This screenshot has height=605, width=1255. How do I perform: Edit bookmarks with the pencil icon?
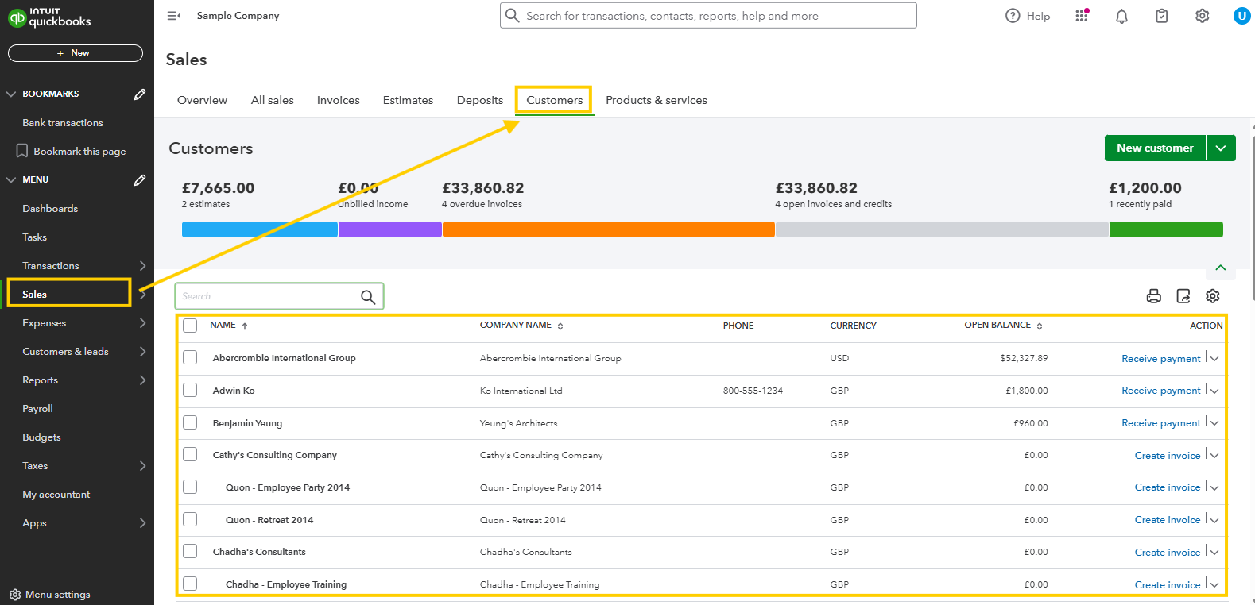140,94
